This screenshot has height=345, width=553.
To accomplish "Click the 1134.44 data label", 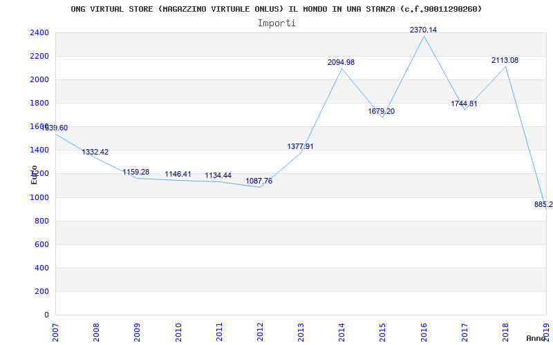I will click(x=218, y=176).
